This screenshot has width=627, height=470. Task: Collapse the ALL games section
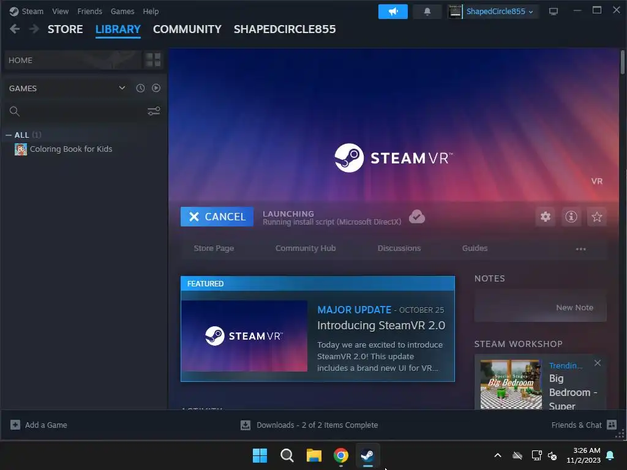pyautogui.click(x=9, y=135)
